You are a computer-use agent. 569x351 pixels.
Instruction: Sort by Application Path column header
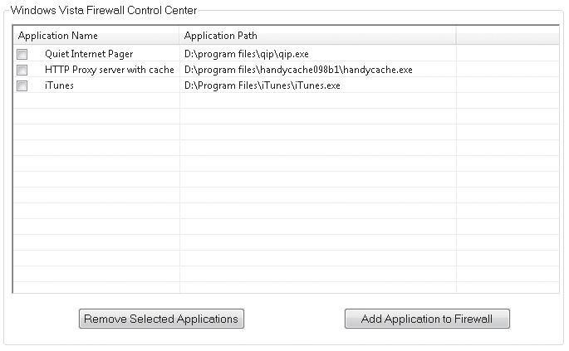(x=318, y=36)
